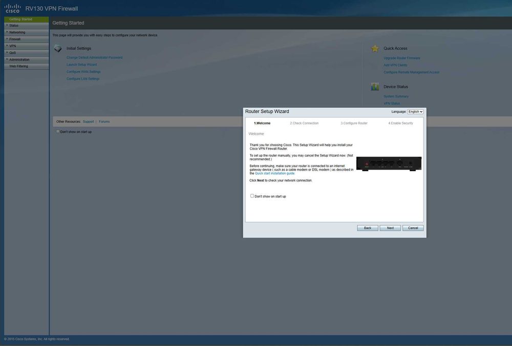
Task: Click the Next button in the wizard
Action: [390, 228]
